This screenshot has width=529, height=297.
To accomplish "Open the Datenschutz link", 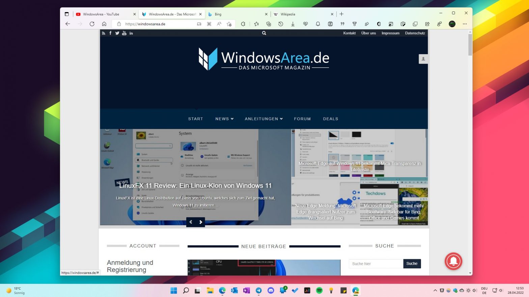I will point(415,33).
